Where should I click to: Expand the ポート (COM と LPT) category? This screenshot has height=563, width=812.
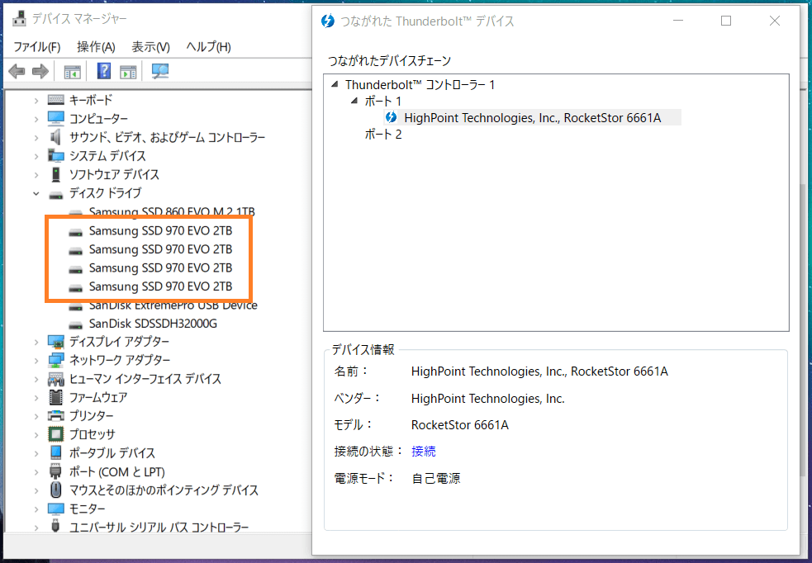(x=36, y=472)
